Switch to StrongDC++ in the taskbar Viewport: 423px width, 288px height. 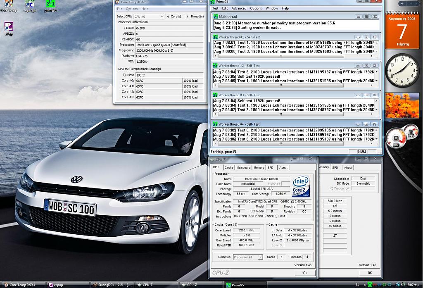[x=112, y=285]
